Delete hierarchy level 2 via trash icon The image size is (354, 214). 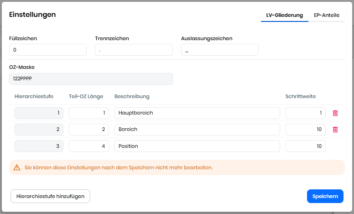tap(335, 129)
